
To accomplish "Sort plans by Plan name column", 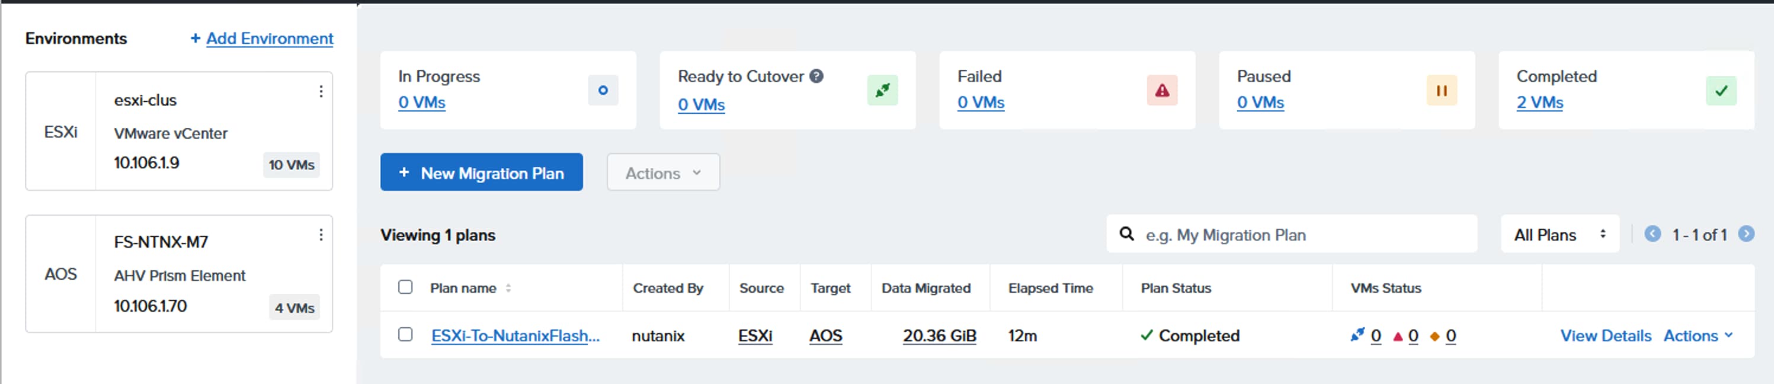I will click(508, 289).
